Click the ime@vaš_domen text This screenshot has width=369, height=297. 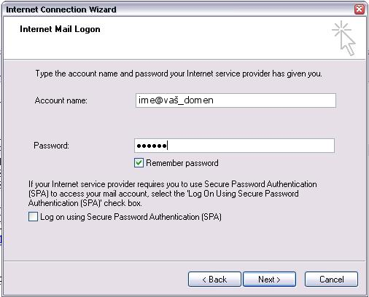point(176,100)
